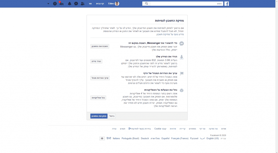Image resolution: width=278 pixels, height=153 pixels.
Task: Click the page flag icon in the dialog
Action: pyautogui.click(x=182, y=74)
